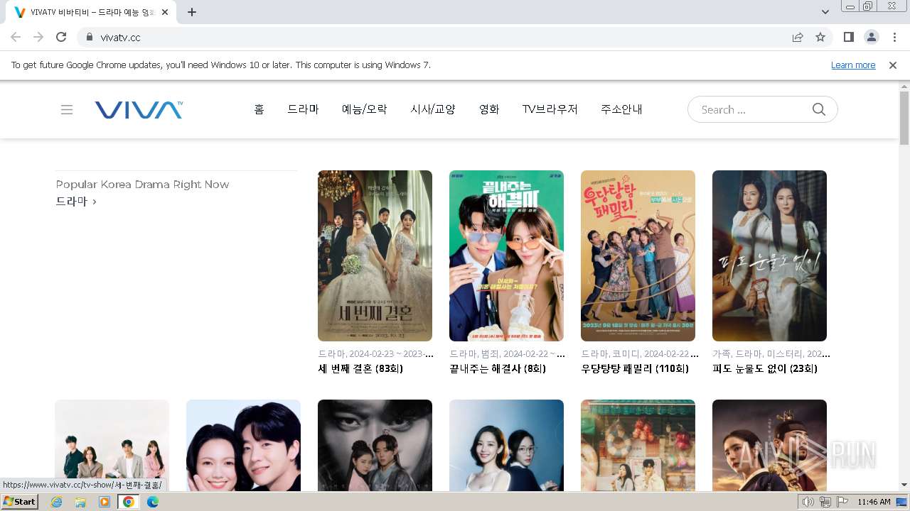Viewport: 910px width, 511px height.
Task: Open the Chrome profile icon
Action: [x=871, y=37]
